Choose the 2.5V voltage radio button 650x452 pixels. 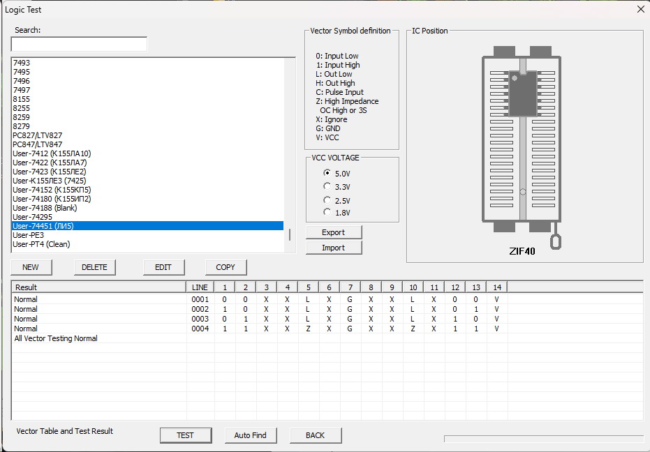click(x=327, y=200)
